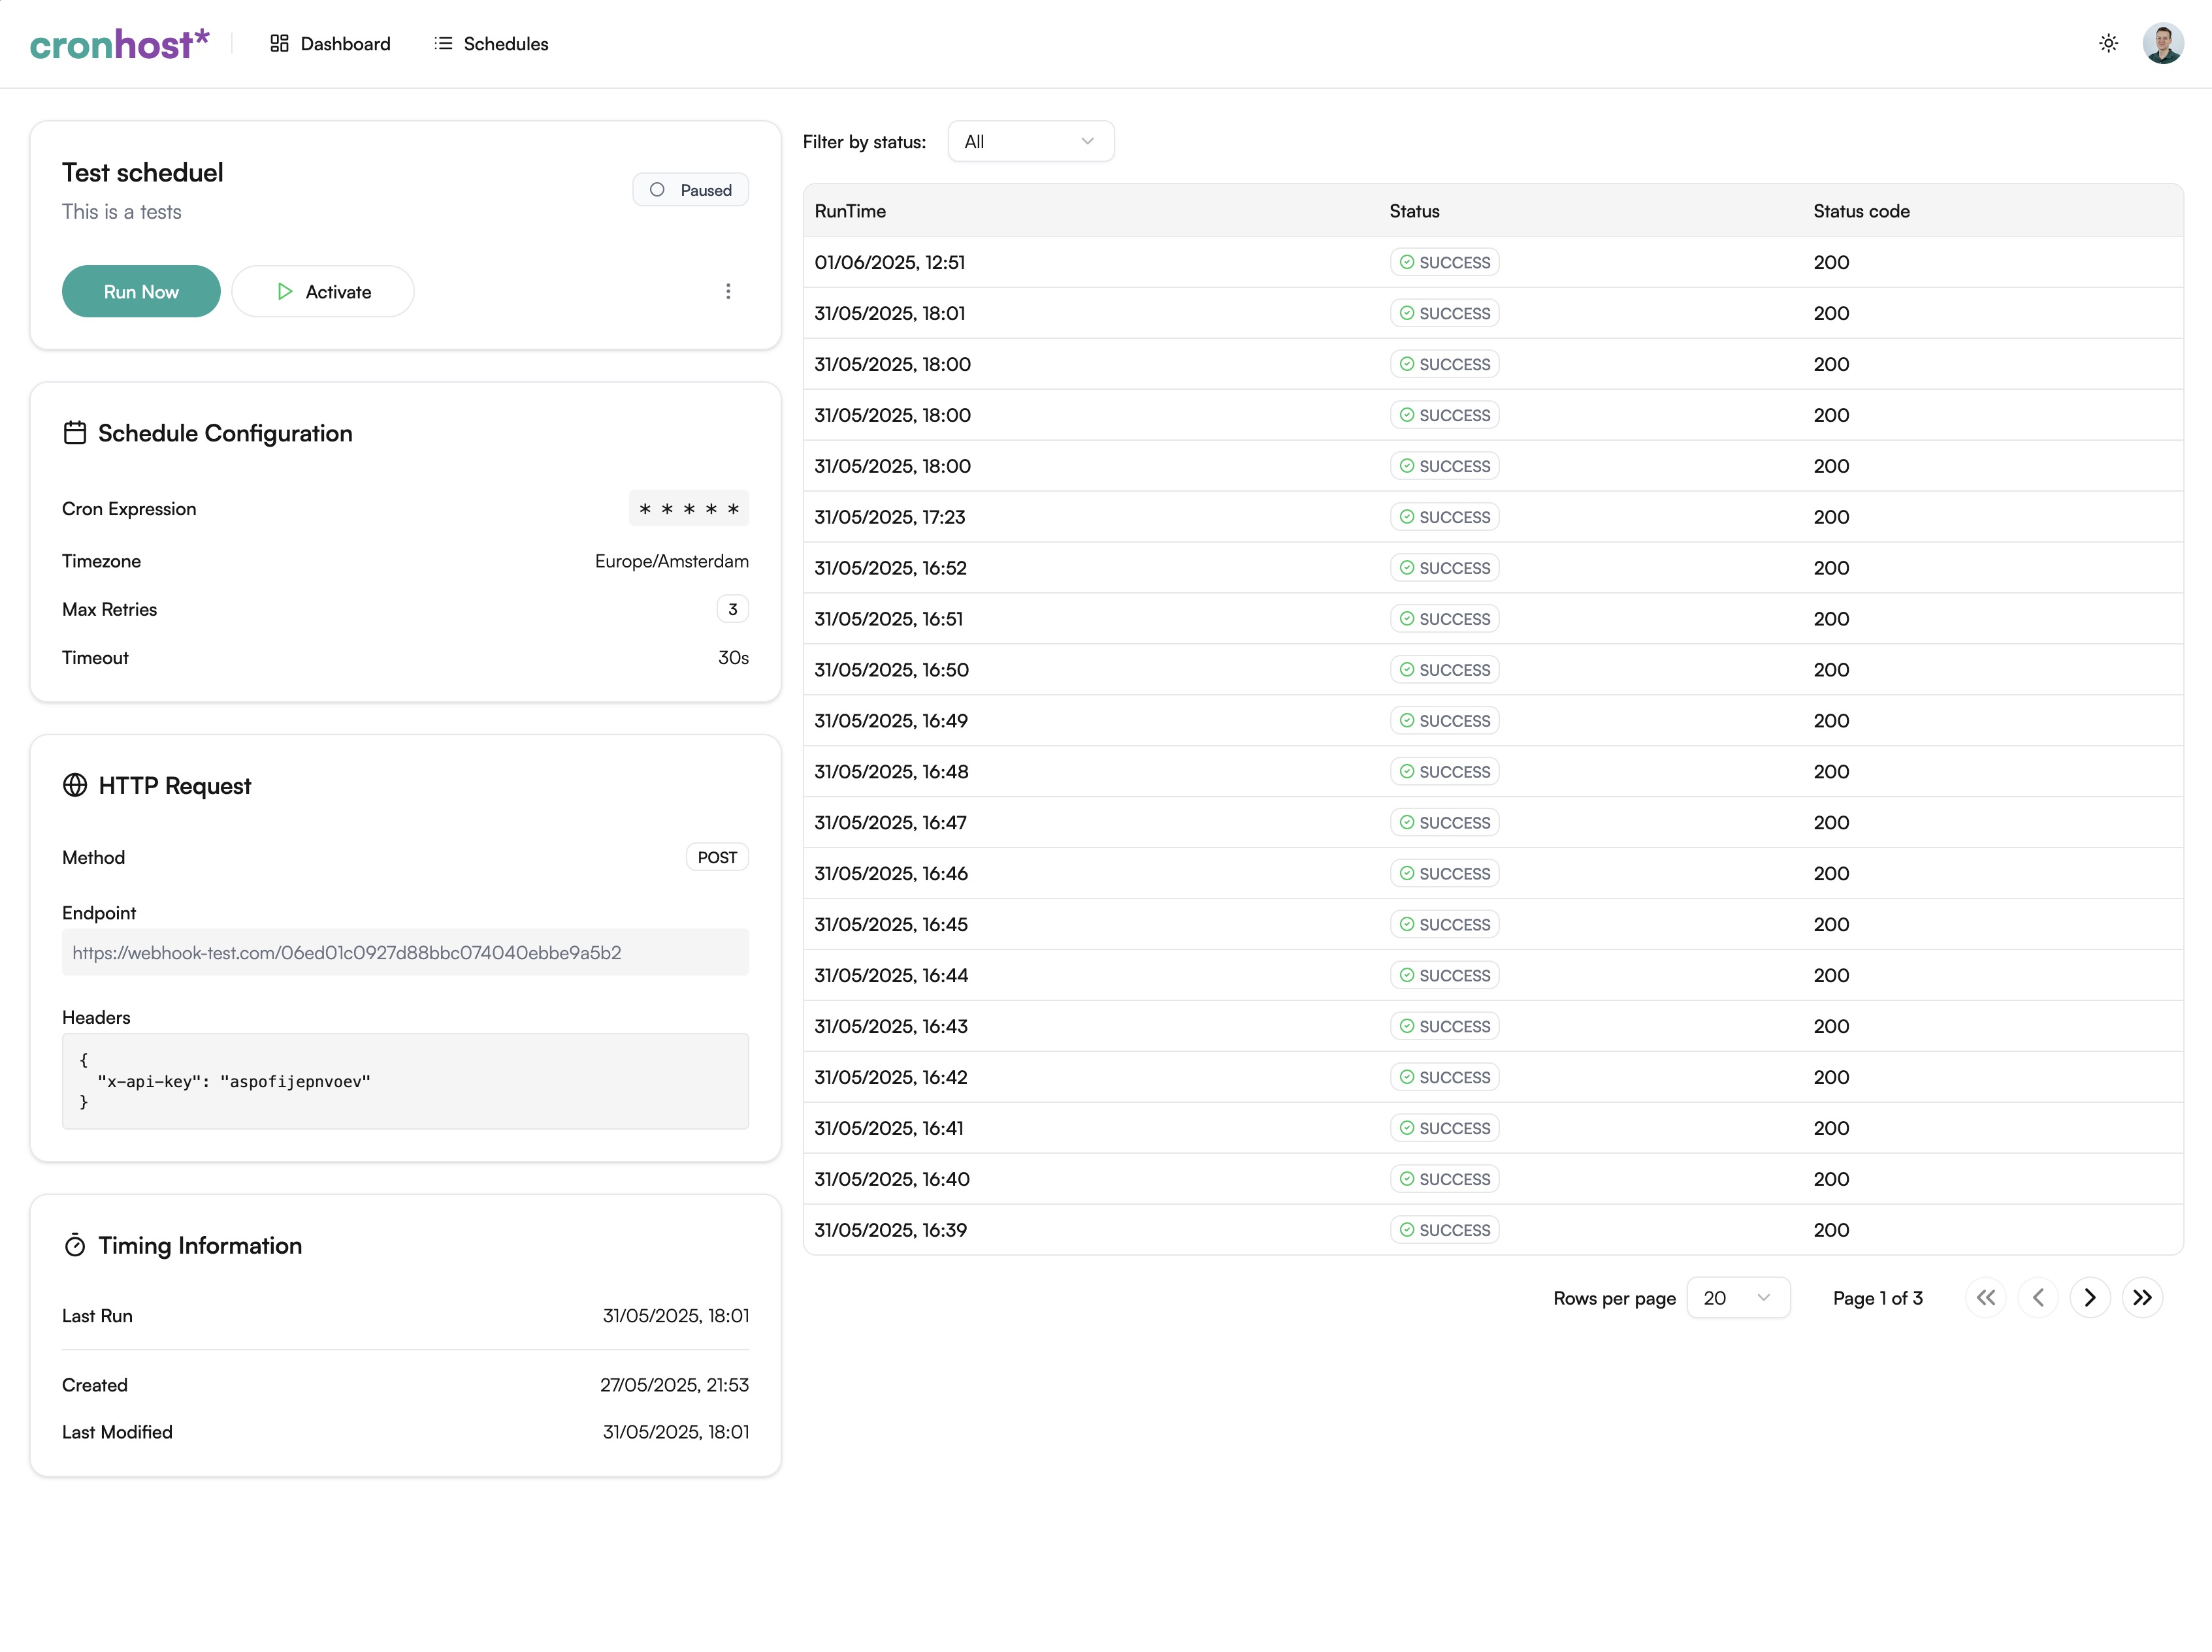
Task: Click the cronhost logo
Action: [119, 44]
